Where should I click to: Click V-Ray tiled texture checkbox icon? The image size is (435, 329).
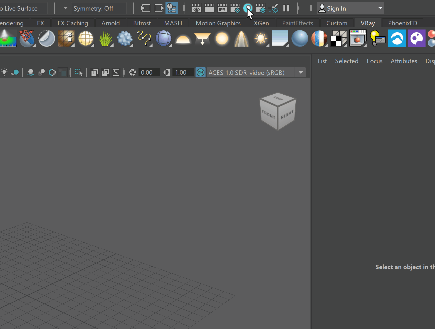[66, 38]
